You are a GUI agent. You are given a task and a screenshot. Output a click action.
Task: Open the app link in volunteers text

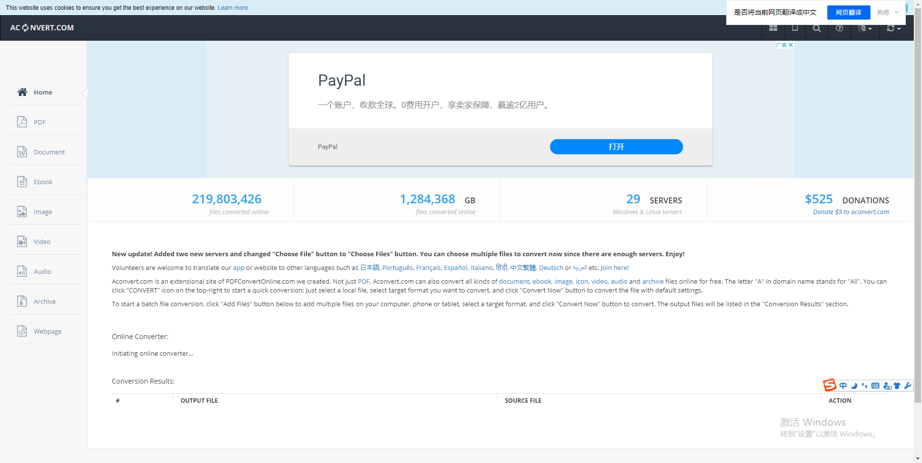click(238, 268)
